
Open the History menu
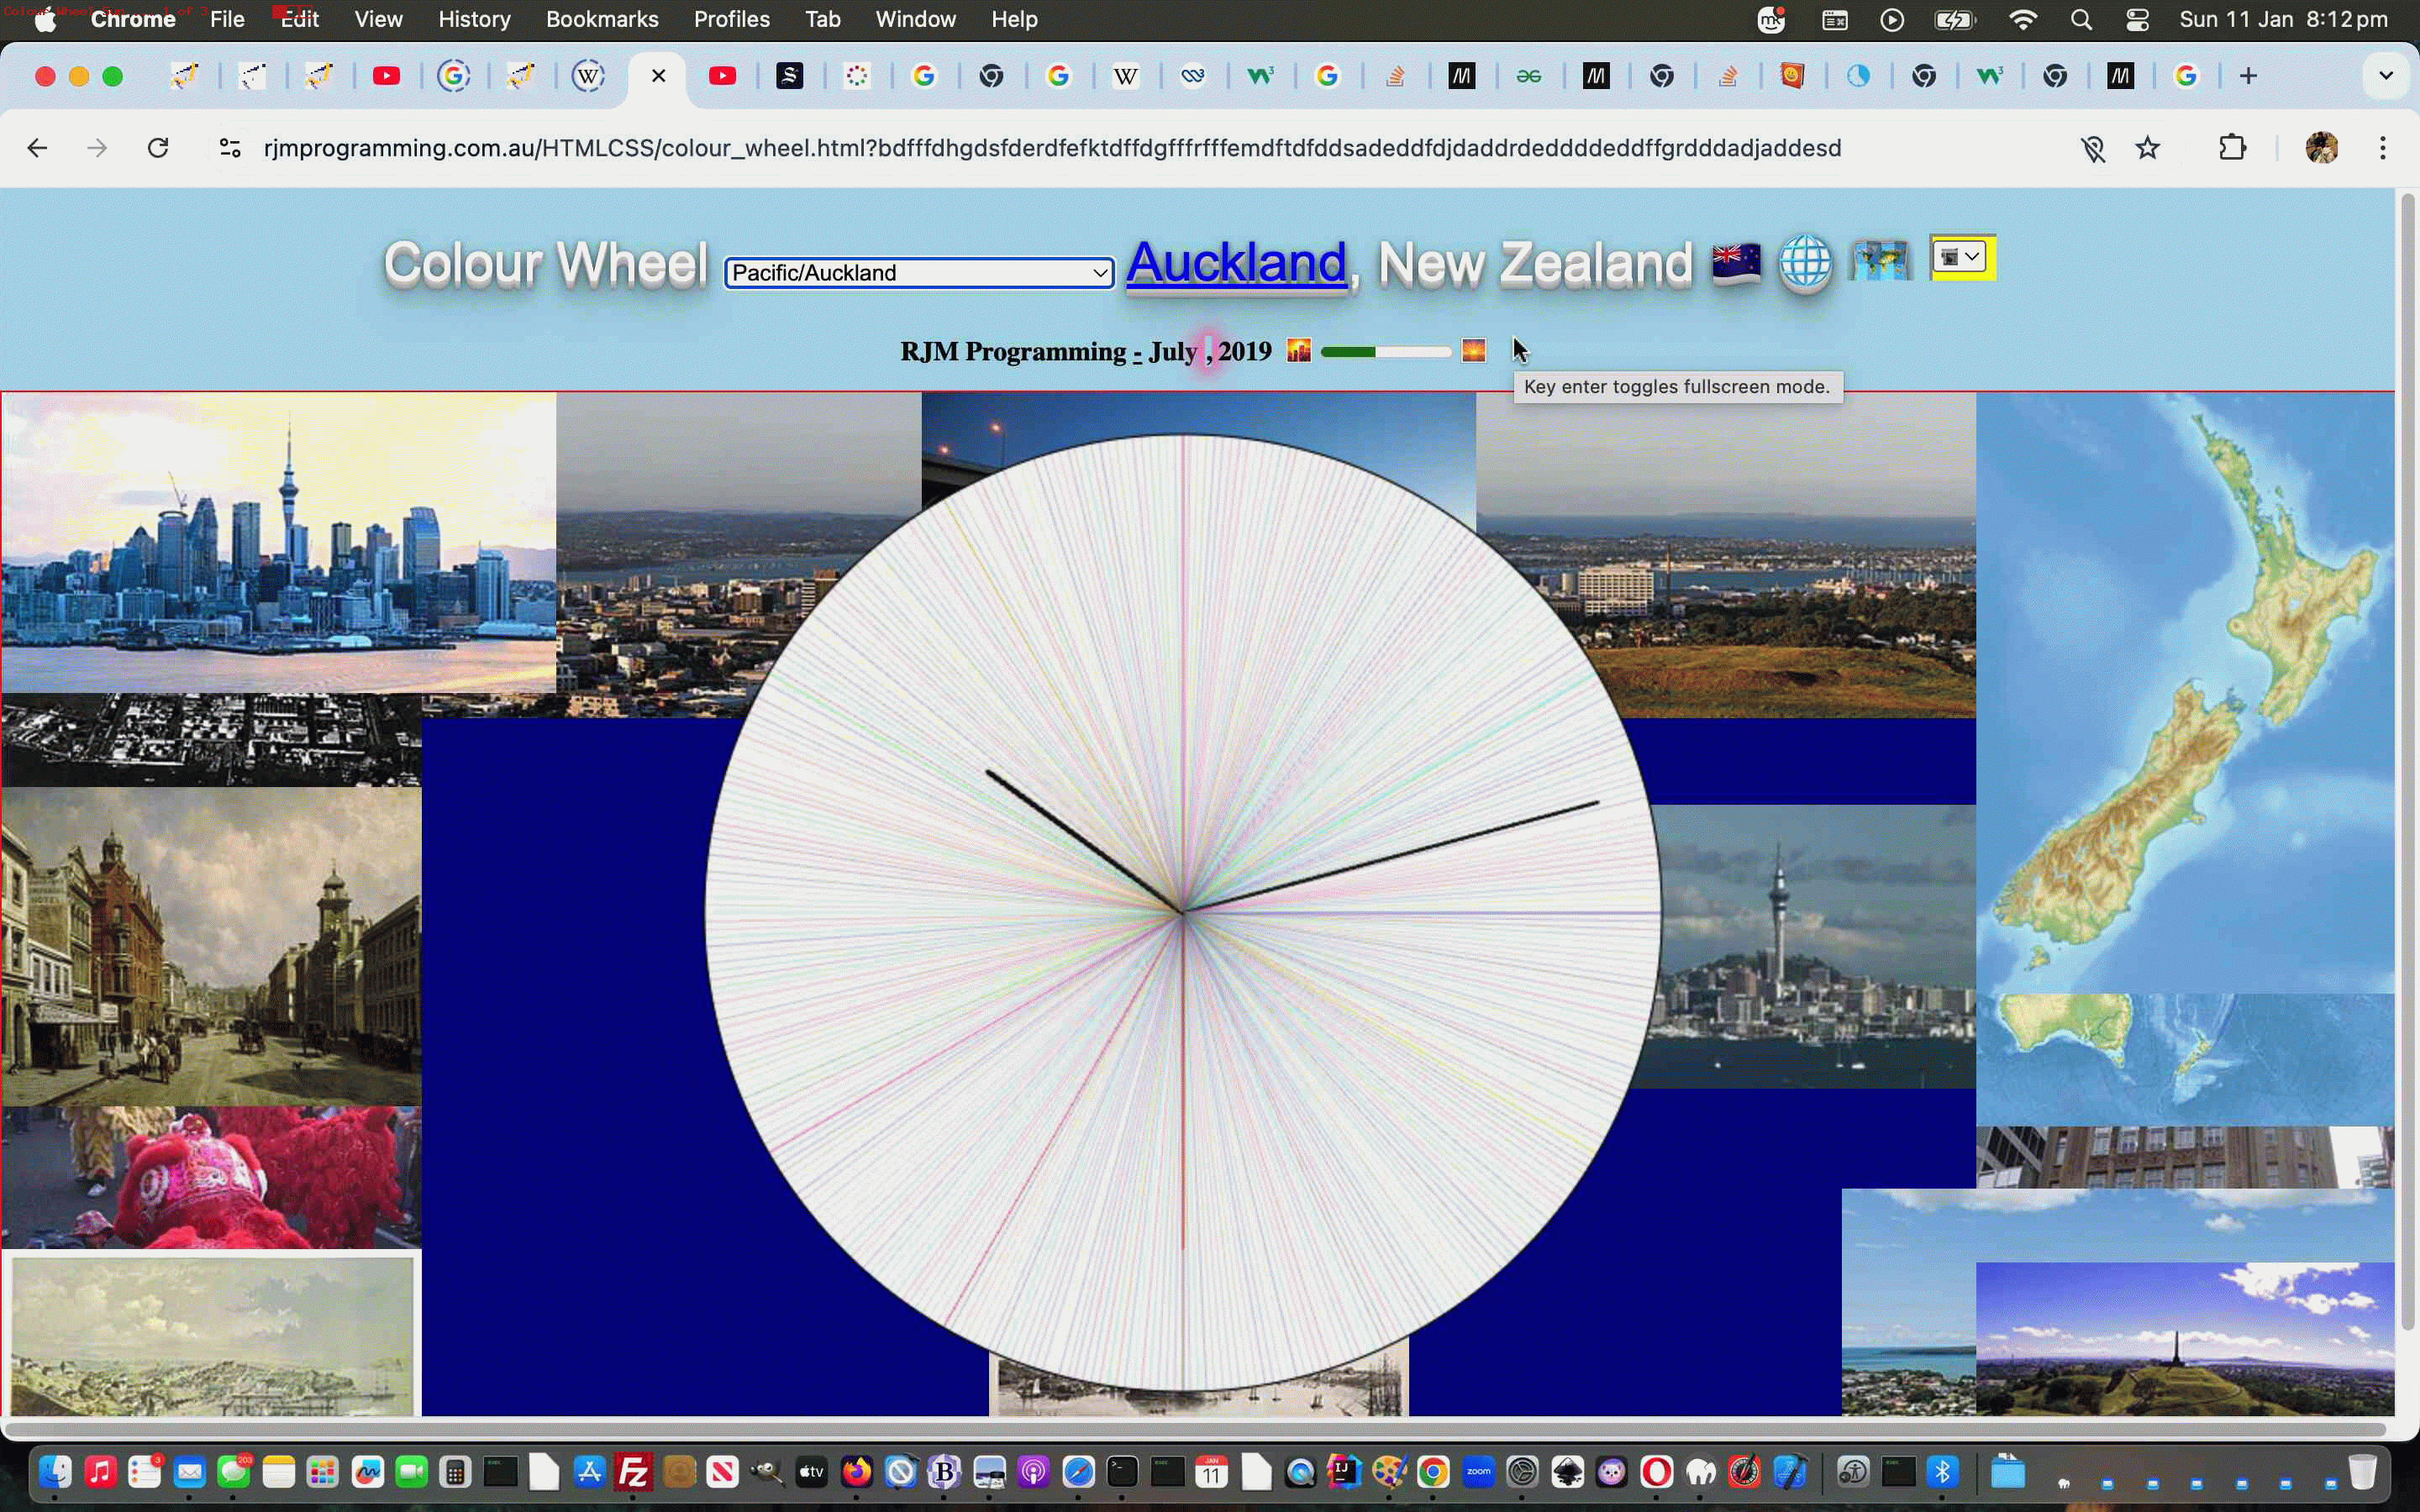(473, 19)
